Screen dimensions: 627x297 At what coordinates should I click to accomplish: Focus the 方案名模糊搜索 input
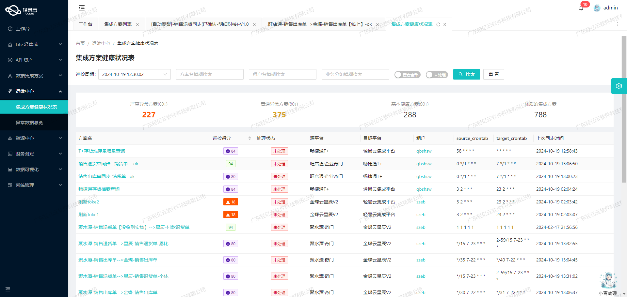(x=210, y=74)
